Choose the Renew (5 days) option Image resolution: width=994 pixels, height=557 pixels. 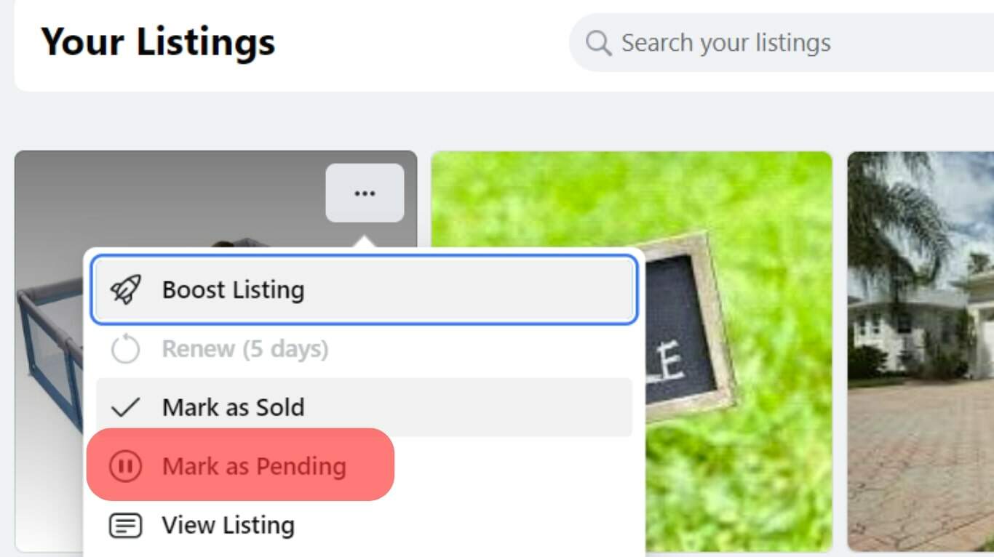[x=244, y=350]
